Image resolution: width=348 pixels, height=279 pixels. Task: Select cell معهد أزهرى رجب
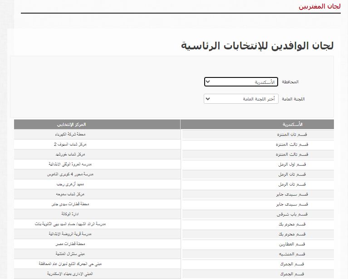coord(97,184)
